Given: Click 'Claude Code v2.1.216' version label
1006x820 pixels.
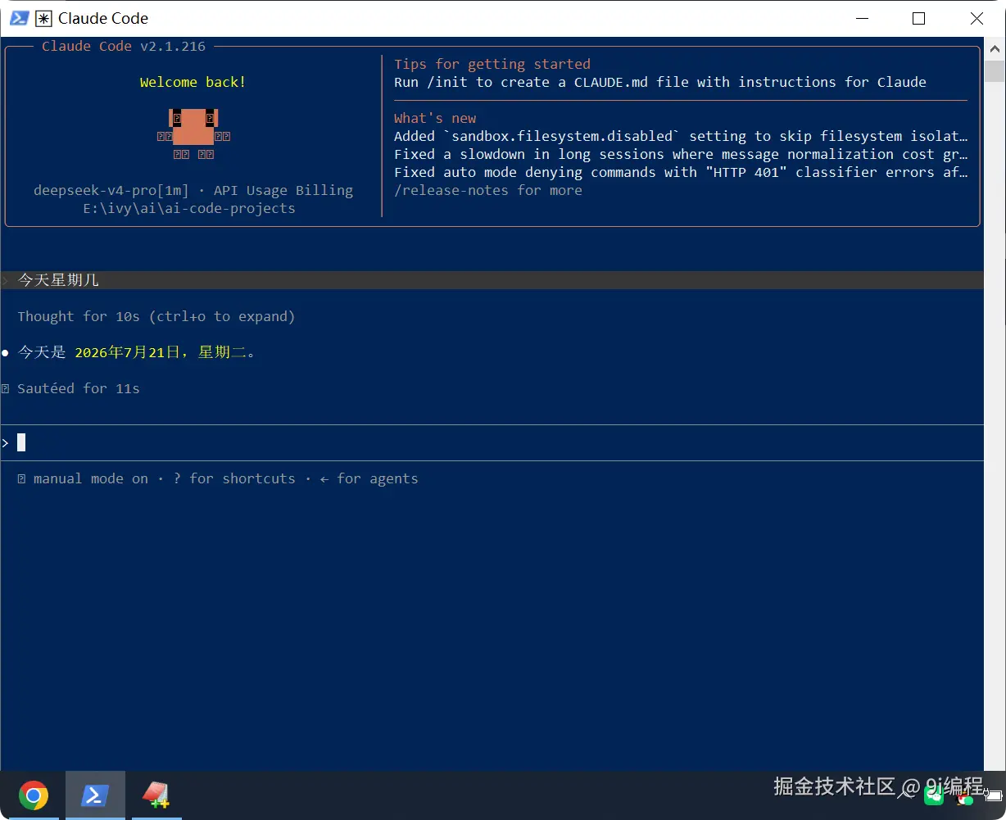Looking at the screenshot, I should [124, 46].
